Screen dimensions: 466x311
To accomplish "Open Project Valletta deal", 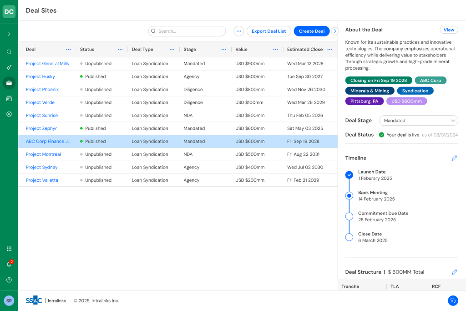I will pyautogui.click(x=42, y=180).
